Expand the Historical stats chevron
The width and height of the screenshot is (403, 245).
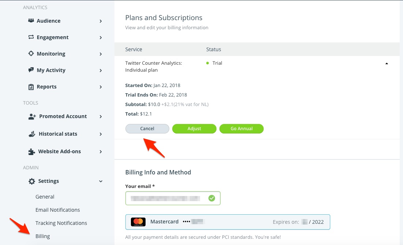tap(101, 134)
